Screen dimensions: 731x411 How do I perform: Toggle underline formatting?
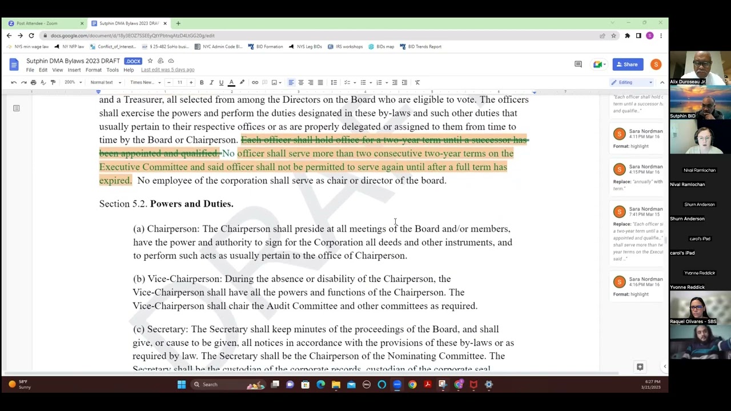(221, 82)
